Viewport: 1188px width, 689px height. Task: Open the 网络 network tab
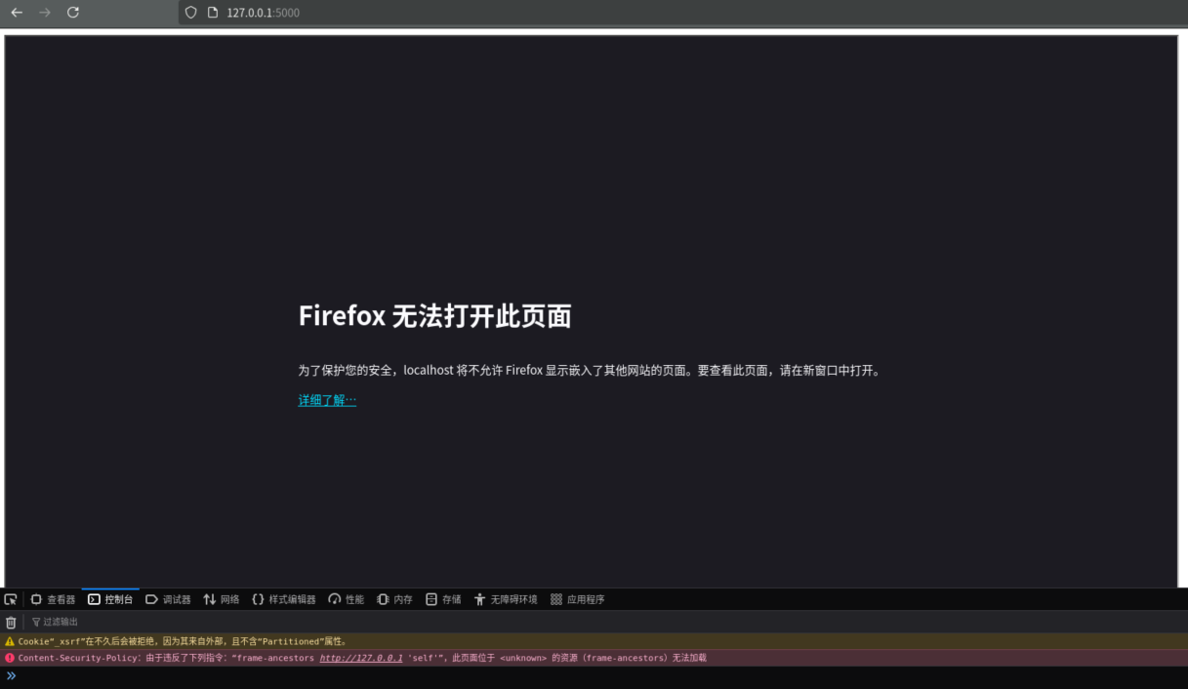pos(221,599)
